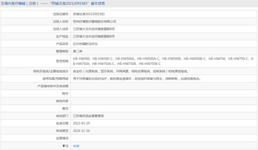Click the 注册证编号 label
The image size is (258, 150).
tap(60, 14)
